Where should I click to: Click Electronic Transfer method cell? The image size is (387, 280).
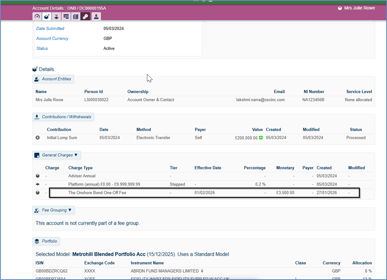153,138
